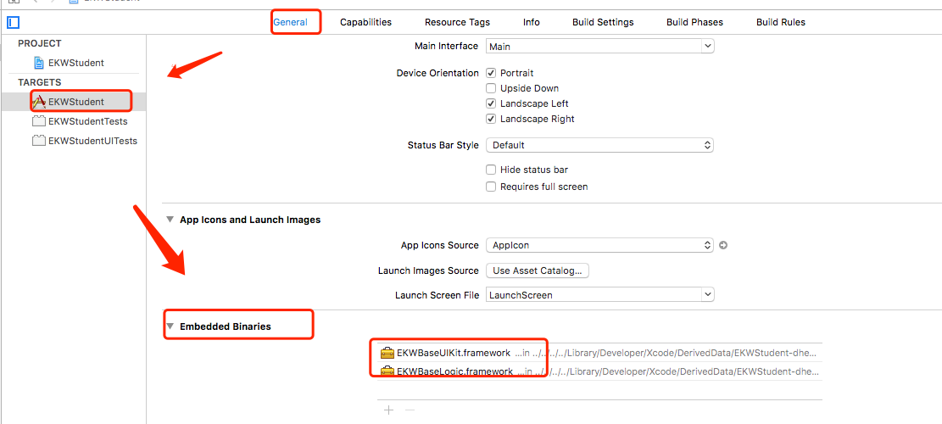Click the EKWStudentUITests target folder icon
The image size is (942, 424).
coord(39,141)
